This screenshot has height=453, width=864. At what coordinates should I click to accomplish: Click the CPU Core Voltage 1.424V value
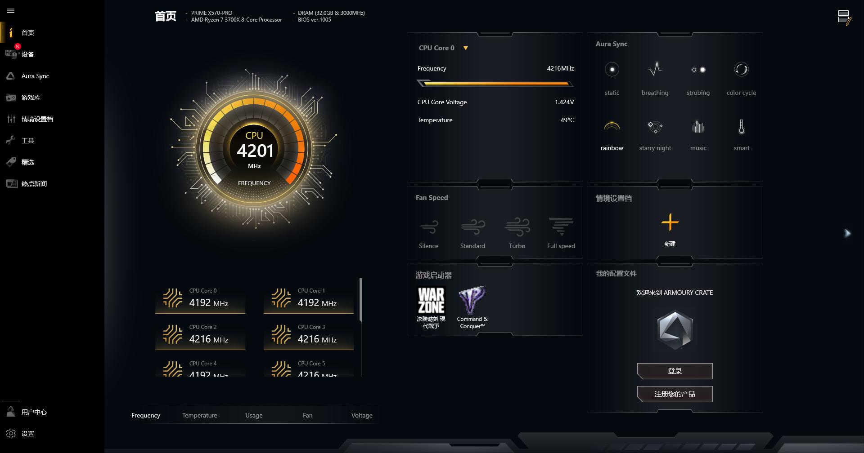coord(564,102)
